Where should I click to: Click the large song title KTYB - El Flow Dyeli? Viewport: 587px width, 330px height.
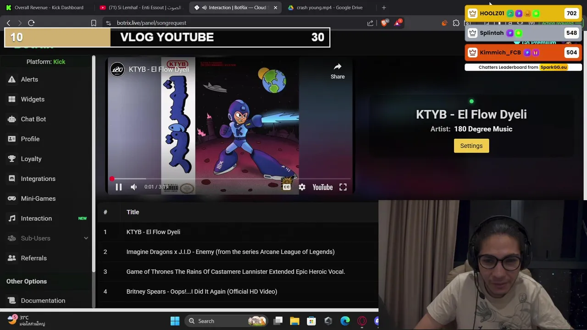click(x=471, y=115)
